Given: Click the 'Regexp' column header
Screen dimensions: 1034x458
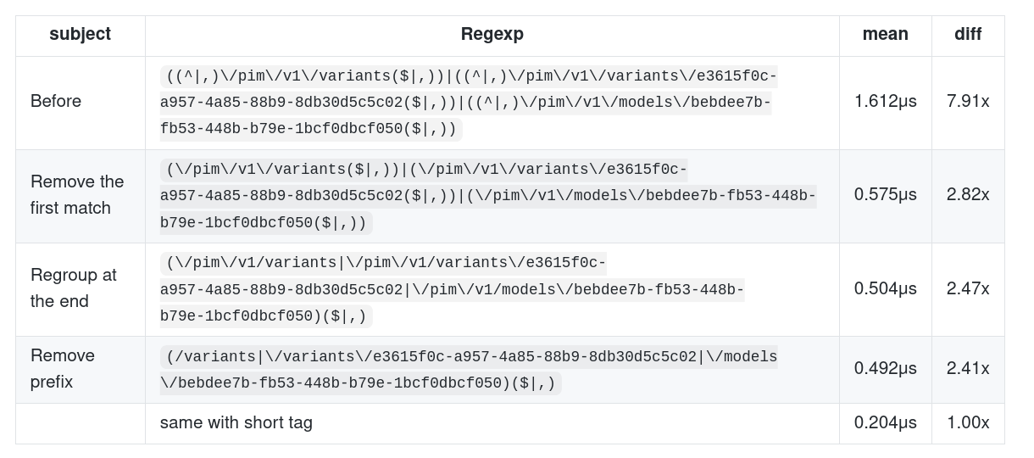Looking at the screenshot, I should (492, 35).
